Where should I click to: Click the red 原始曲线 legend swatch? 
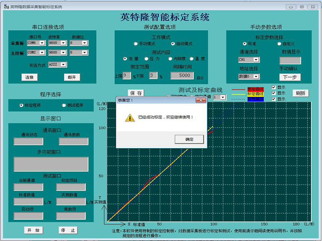coord(256,88)
